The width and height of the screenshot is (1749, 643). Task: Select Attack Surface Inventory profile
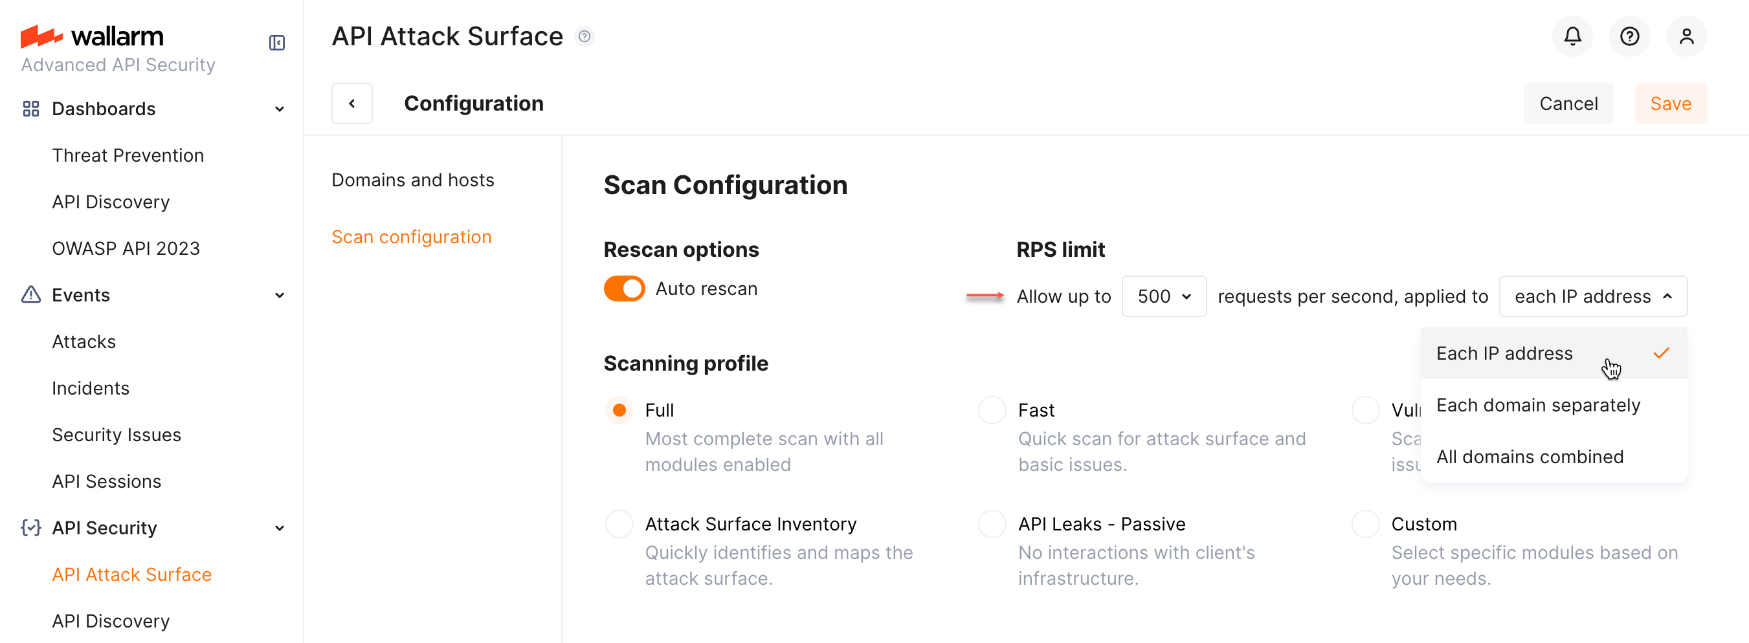point(619,523)
